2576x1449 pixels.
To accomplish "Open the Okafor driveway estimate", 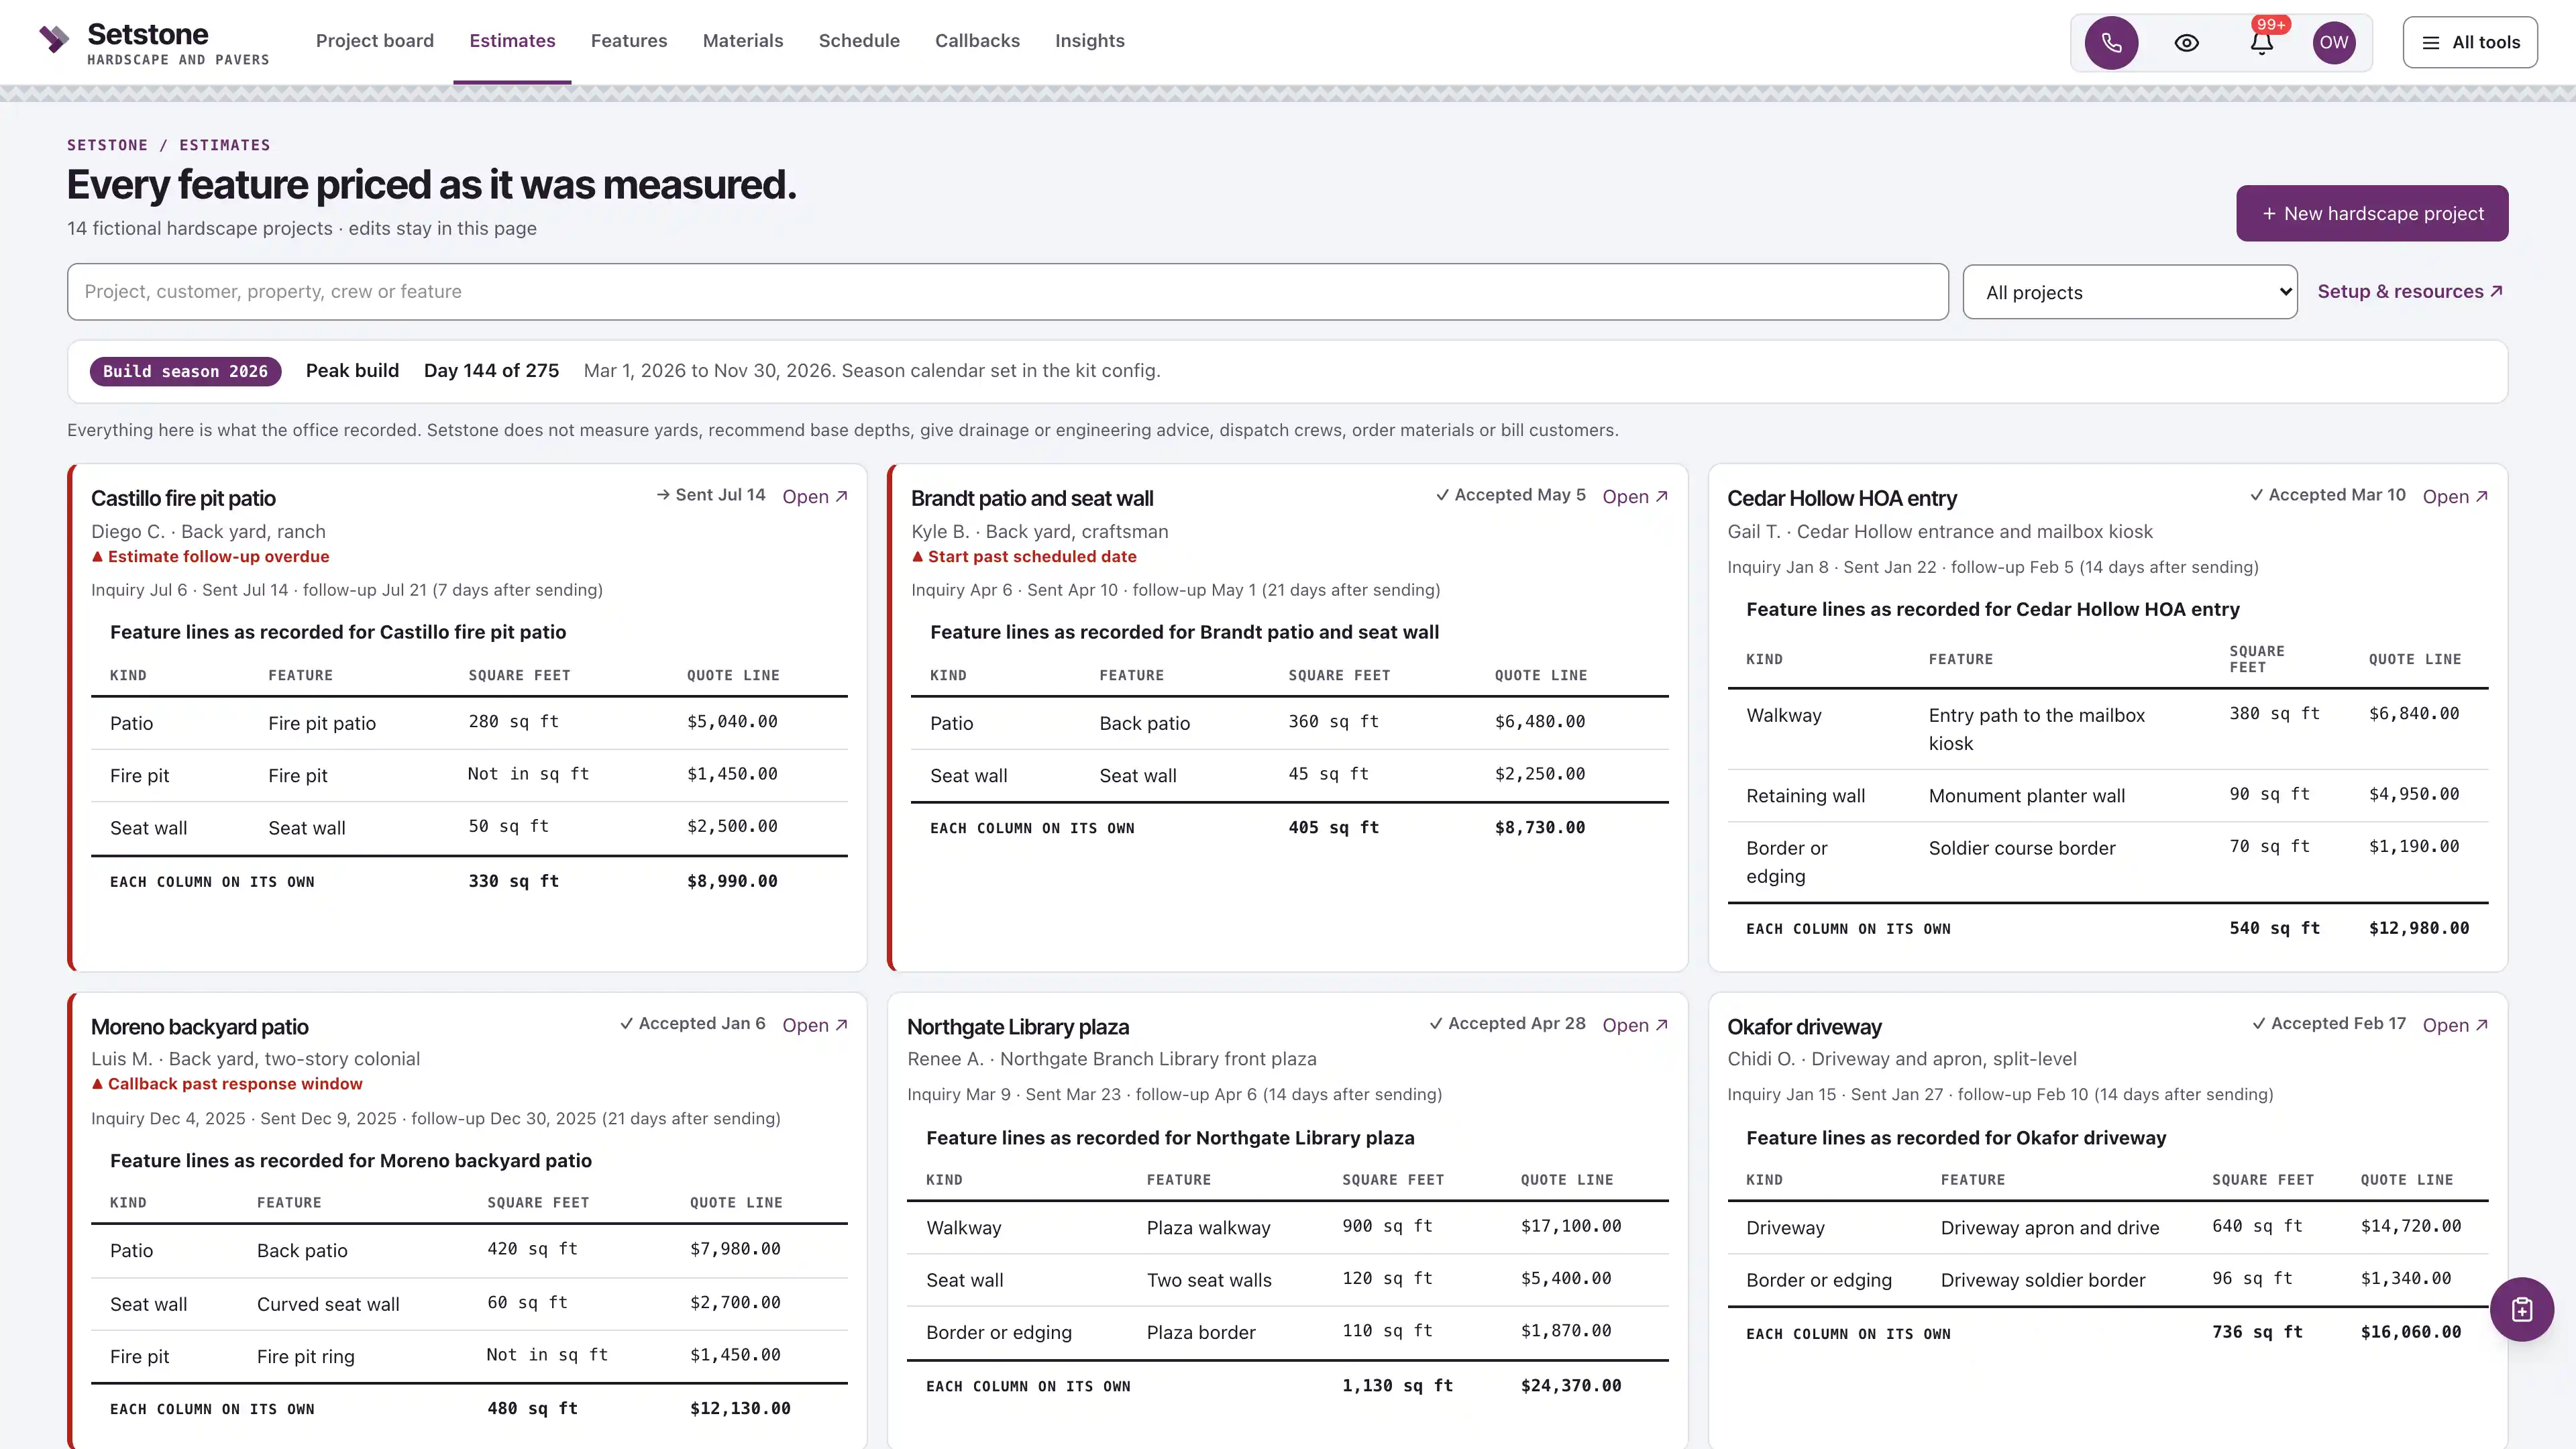I will [2454, 1025].
